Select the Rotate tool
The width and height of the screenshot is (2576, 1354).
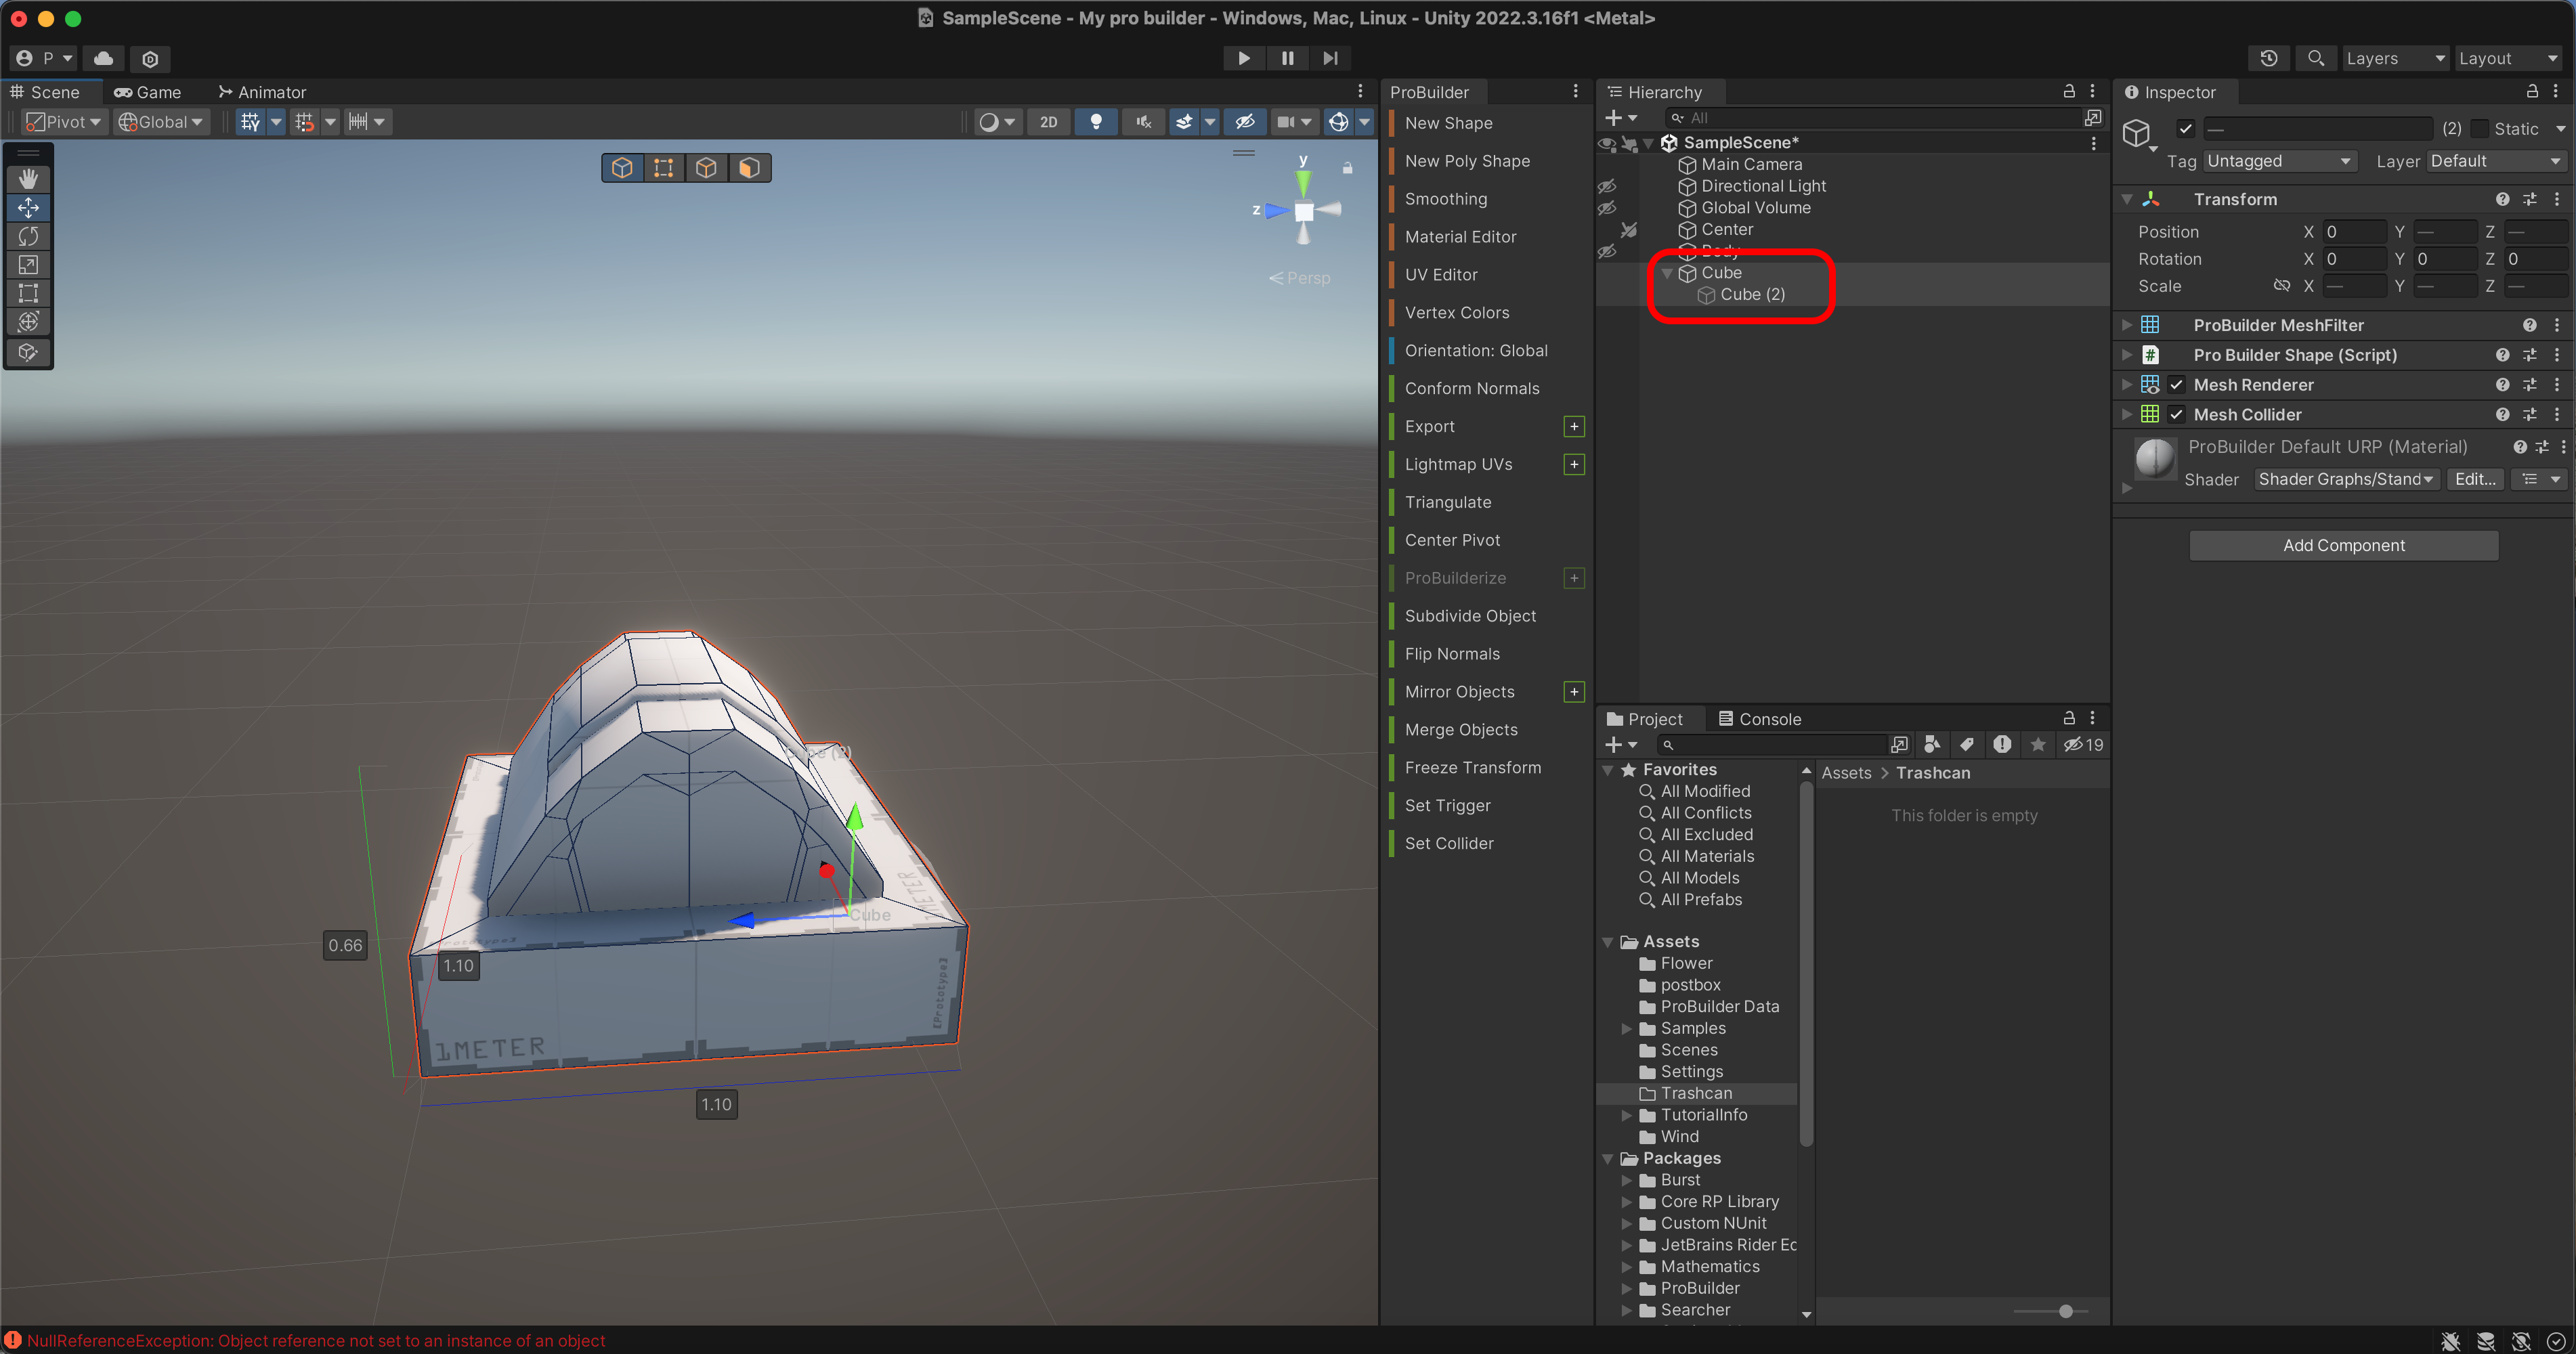[x=28, y=236]
